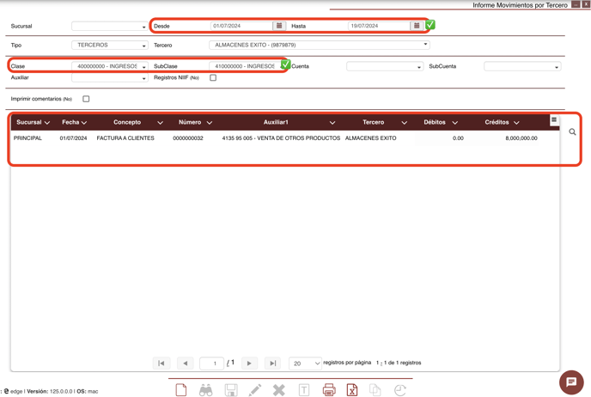Viewport: 591px width, 397px height.
Task: Open the Hasta calendar picker
Action: coord(417,26)
